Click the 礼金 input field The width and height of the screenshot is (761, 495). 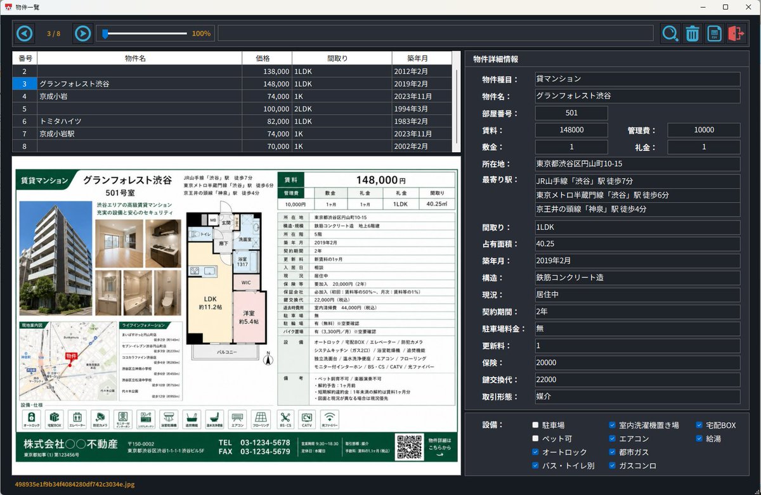click(x=704, y=147)
